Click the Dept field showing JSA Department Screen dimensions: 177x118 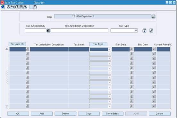pos(114,16)
